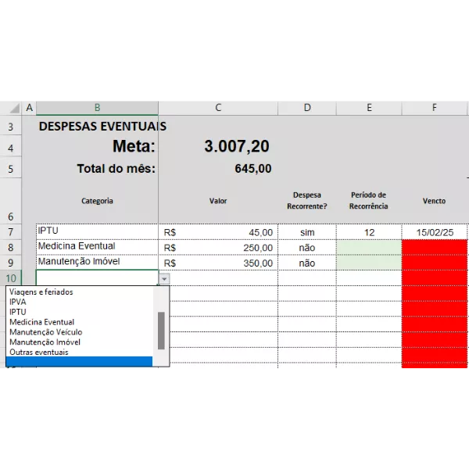Screen dimensions: 469x469
Task: Click the active input cell B10
Action: click(x=97, y=277)
